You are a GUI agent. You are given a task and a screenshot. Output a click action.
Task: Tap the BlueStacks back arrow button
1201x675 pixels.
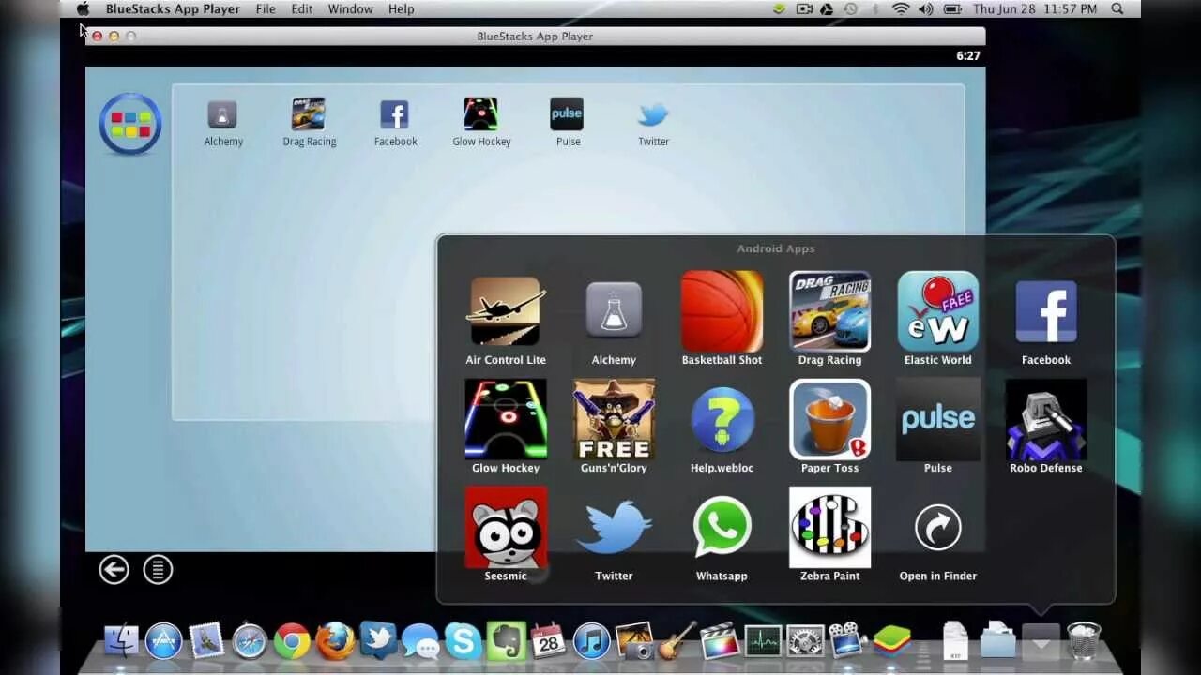pyautogui.click(x=114, y=569)
